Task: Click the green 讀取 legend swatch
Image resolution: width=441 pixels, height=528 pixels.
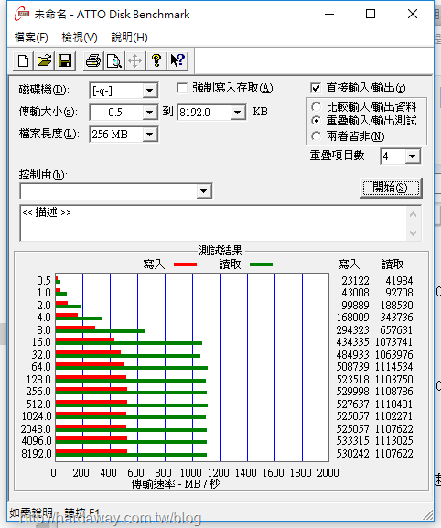Action: tap(262, 264)
